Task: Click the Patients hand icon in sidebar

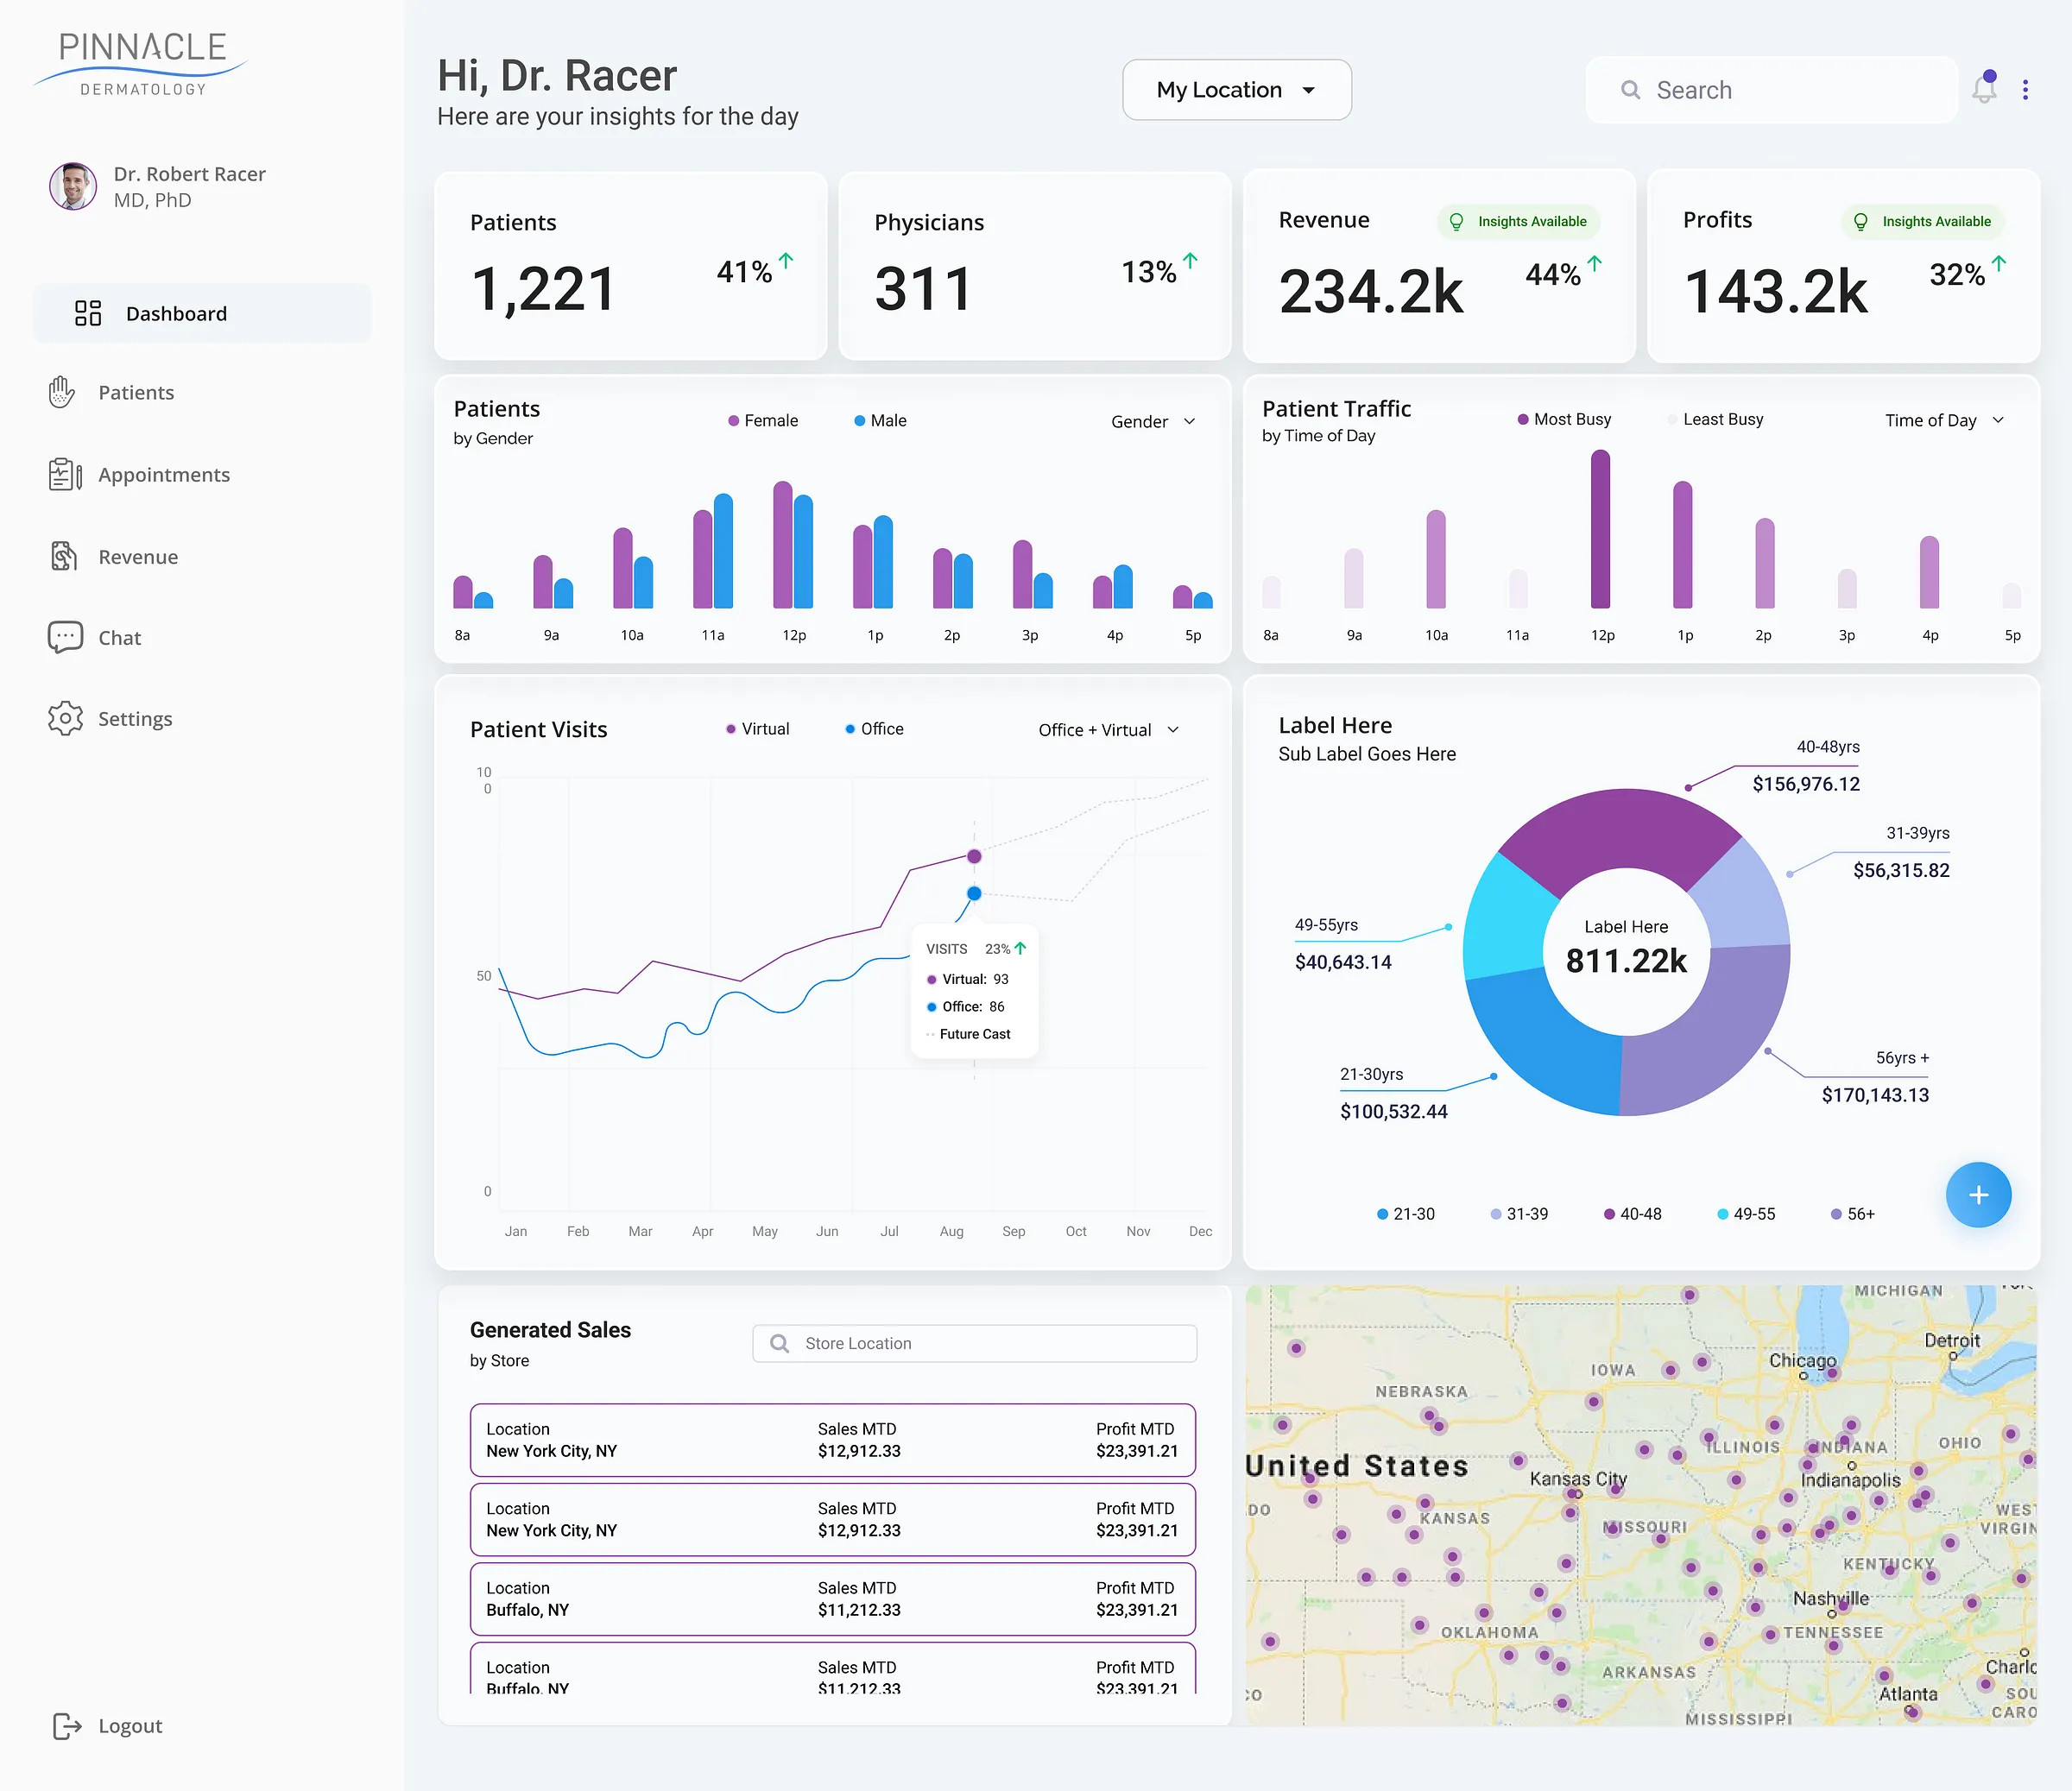Action: (62, 392)
